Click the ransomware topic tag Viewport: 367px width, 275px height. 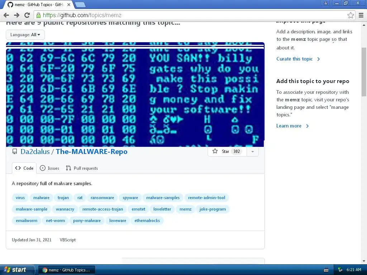tap(102, 198)
